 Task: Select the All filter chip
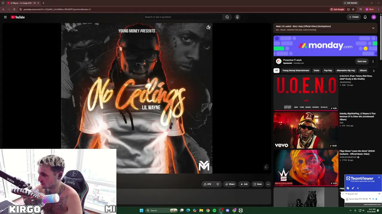(276, 70)
